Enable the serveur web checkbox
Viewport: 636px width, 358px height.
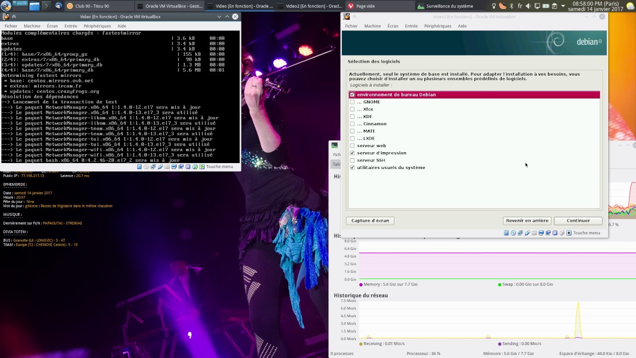tap(352, 146)
